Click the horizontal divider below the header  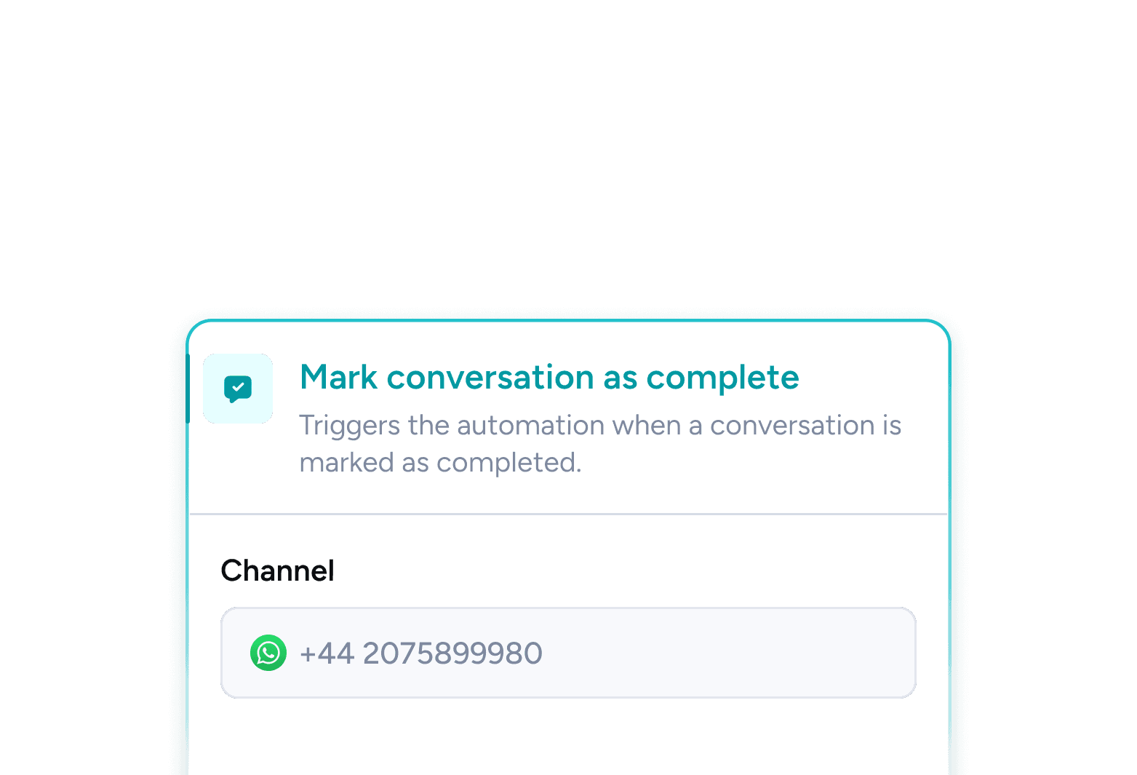[567, 514]
